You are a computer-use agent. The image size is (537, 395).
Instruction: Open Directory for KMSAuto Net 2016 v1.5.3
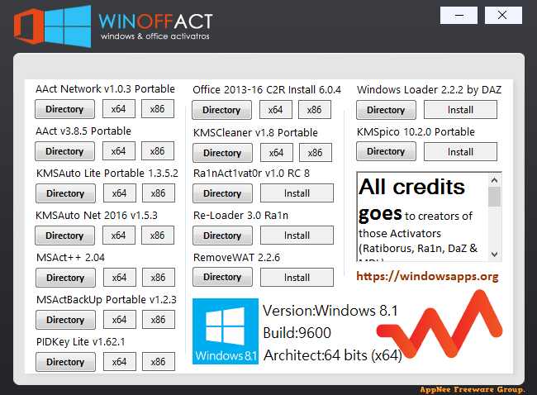[x=64, y=236]
